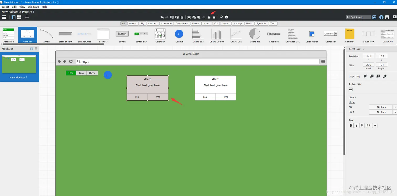397x196 pixels.
Task: Pick the Calendar control from library
Action: (x=160, y=35)
